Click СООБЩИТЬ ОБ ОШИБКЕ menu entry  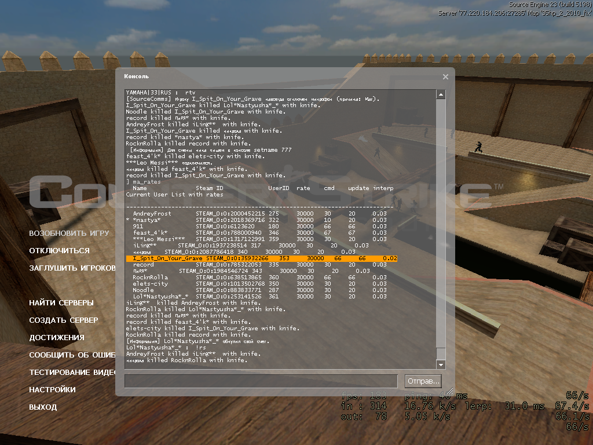[72, 355]
